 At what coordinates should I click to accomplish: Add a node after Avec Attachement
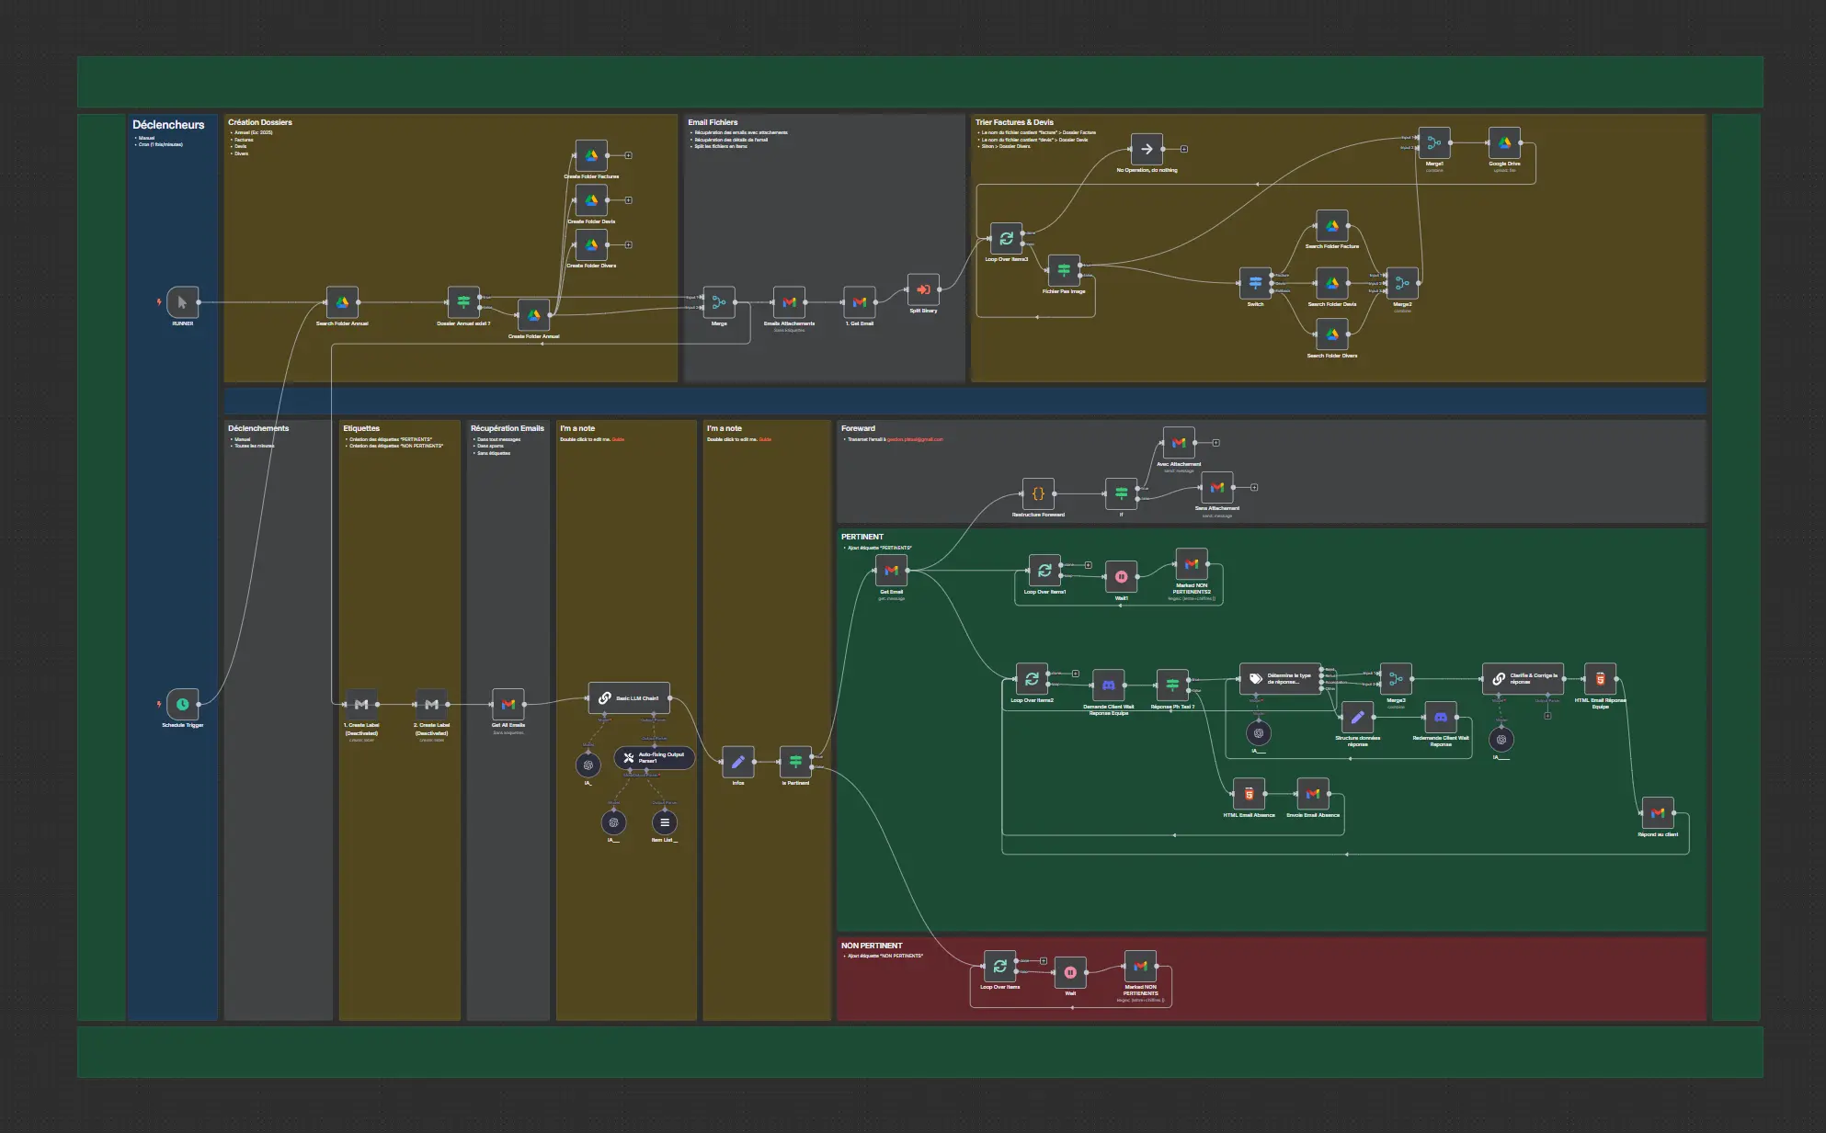(x=1216, y=442)
